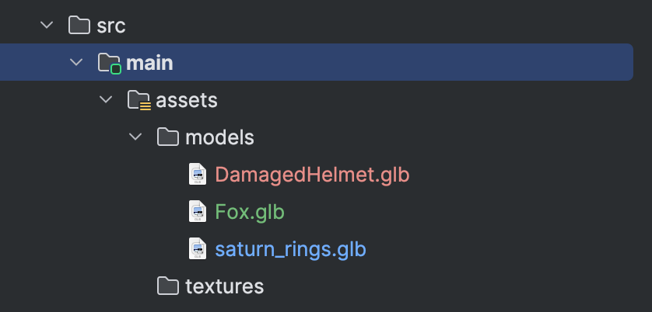Click the main module folder icon
652x312 pixels.
coord(108,63)
